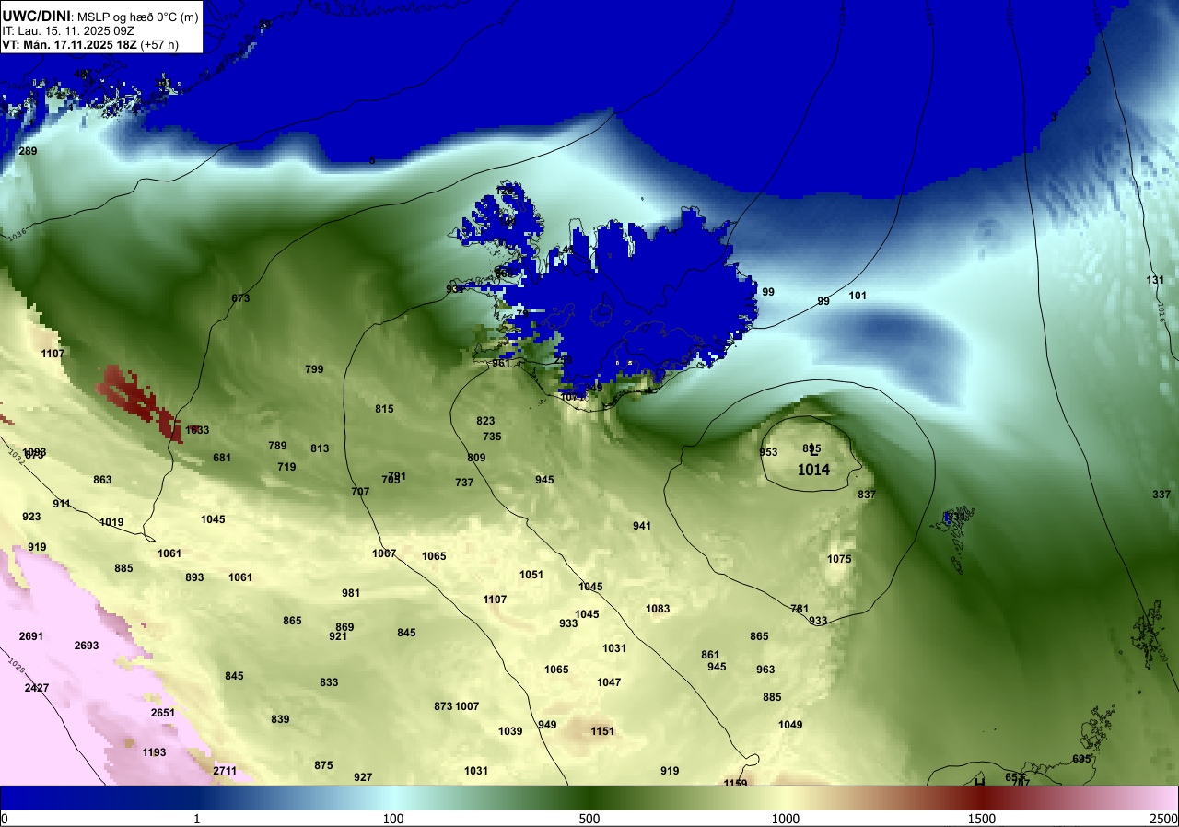Click the height value '839'
The image size is (1179, 827).
pyautogui.click(x=280, y=719)
